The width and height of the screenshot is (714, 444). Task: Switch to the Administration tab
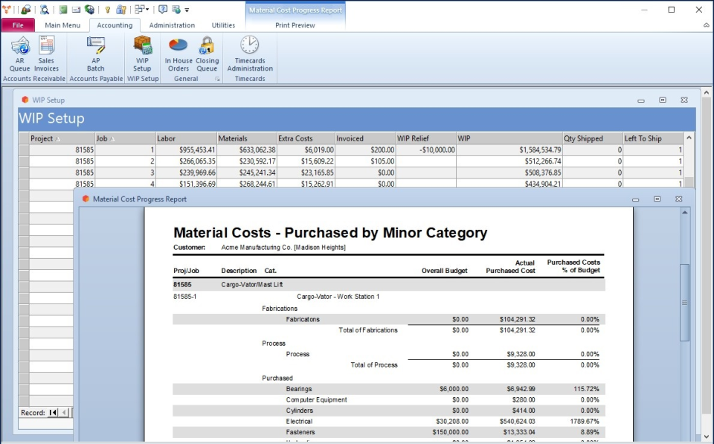click(172, 25)
